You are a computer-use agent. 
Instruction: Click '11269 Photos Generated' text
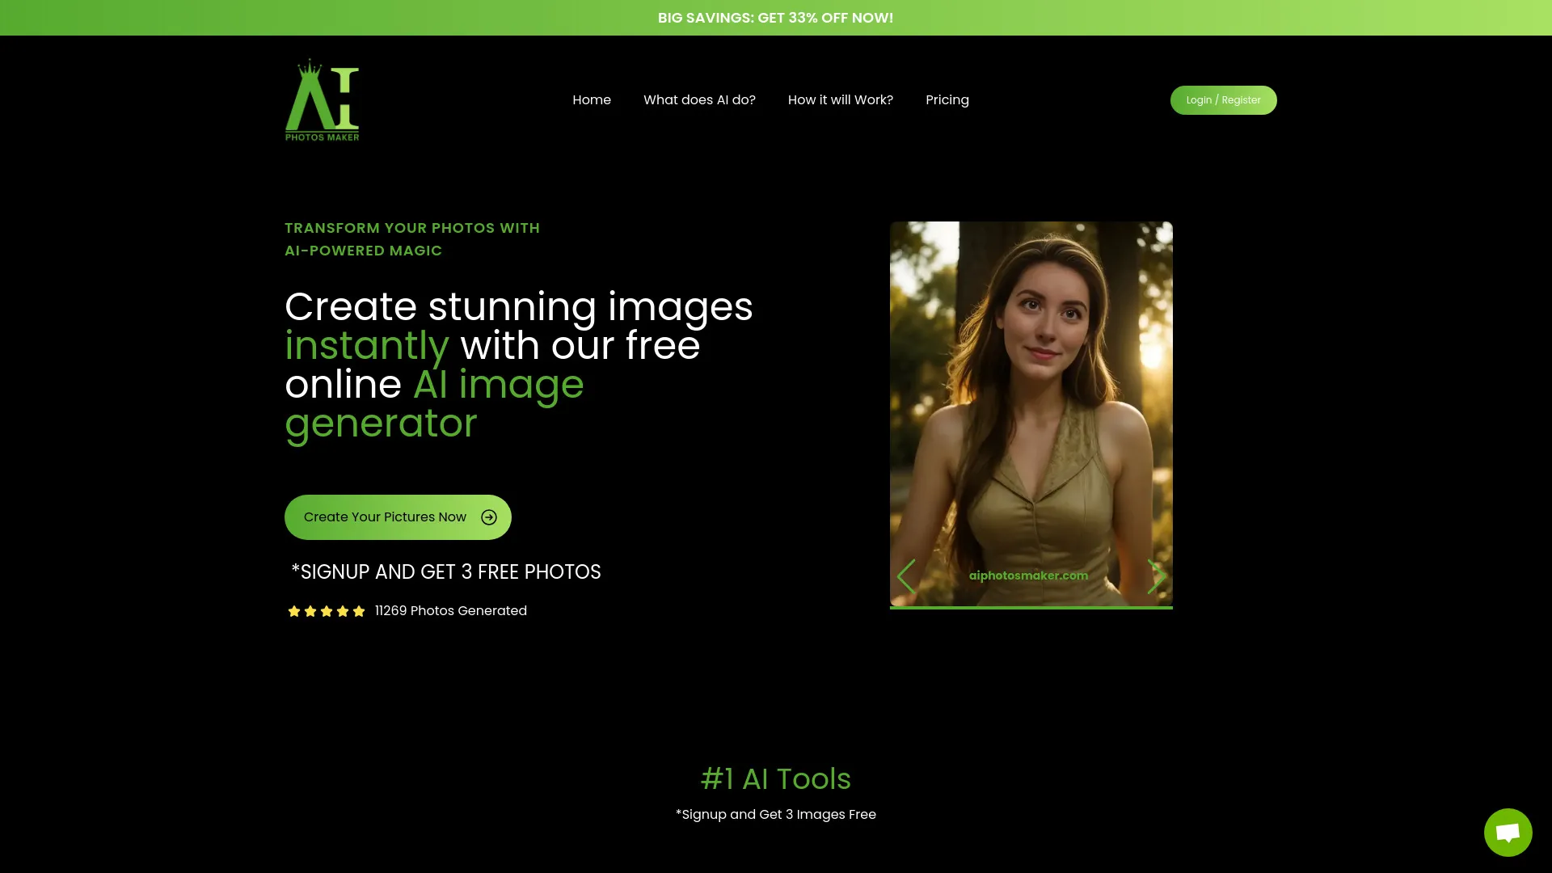pyautogui.click(x=450, y=610)
